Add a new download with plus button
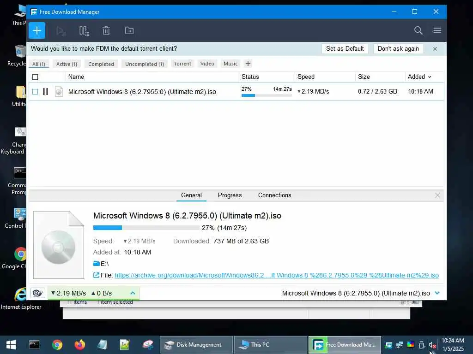 point(37,30)
